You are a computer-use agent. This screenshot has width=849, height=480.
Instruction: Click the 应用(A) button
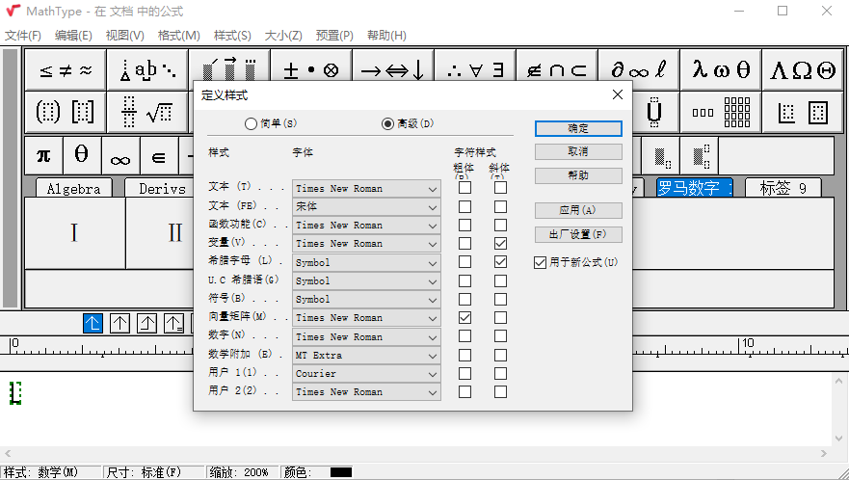[578, 210]
